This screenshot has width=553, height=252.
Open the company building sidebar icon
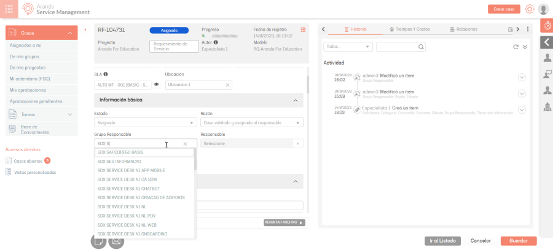[x=546, y=108]
